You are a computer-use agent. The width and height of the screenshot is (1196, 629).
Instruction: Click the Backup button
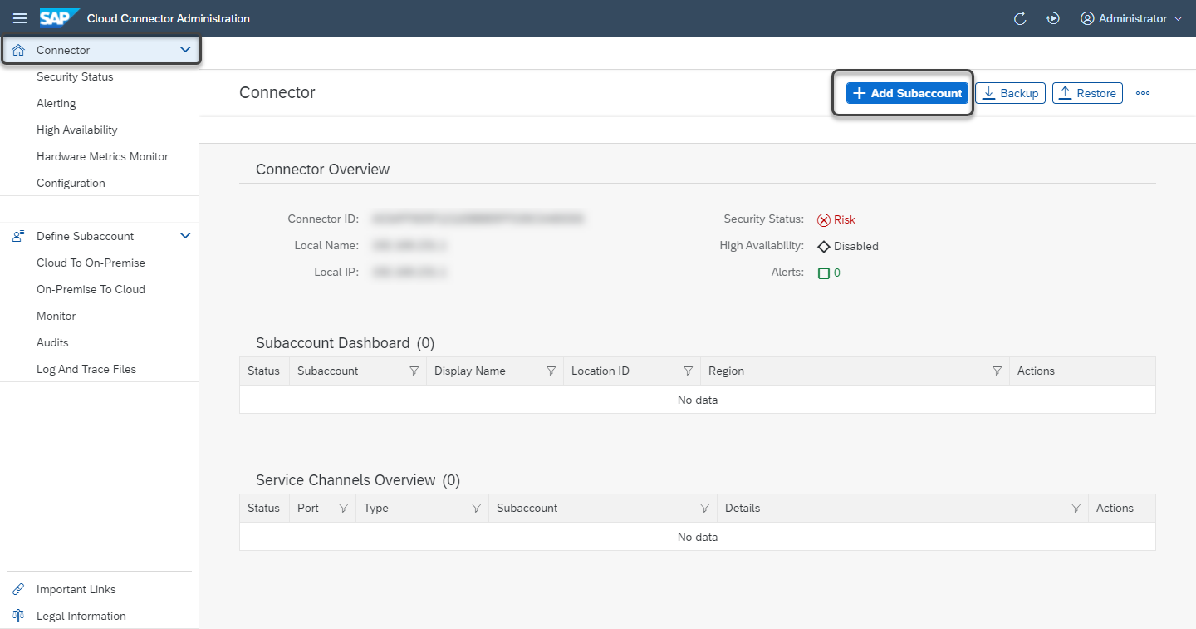pyautogui.click(x=1010, y=93)
